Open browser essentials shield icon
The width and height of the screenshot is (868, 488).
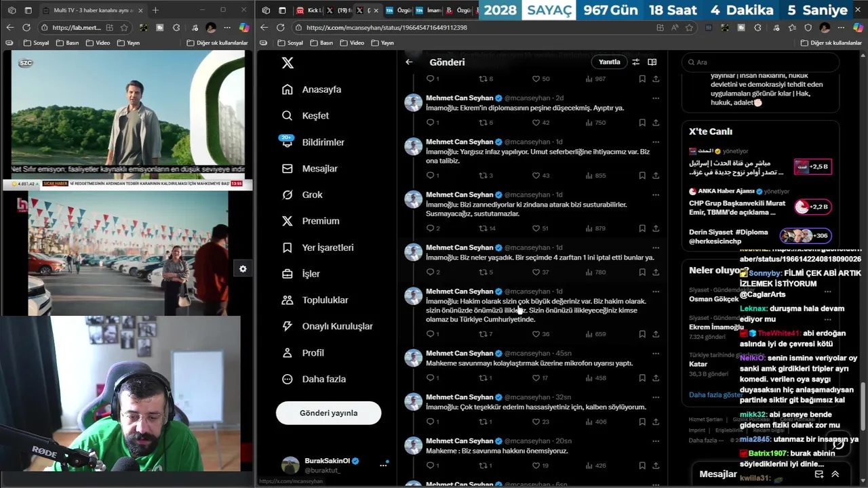[x=808, y=28]
